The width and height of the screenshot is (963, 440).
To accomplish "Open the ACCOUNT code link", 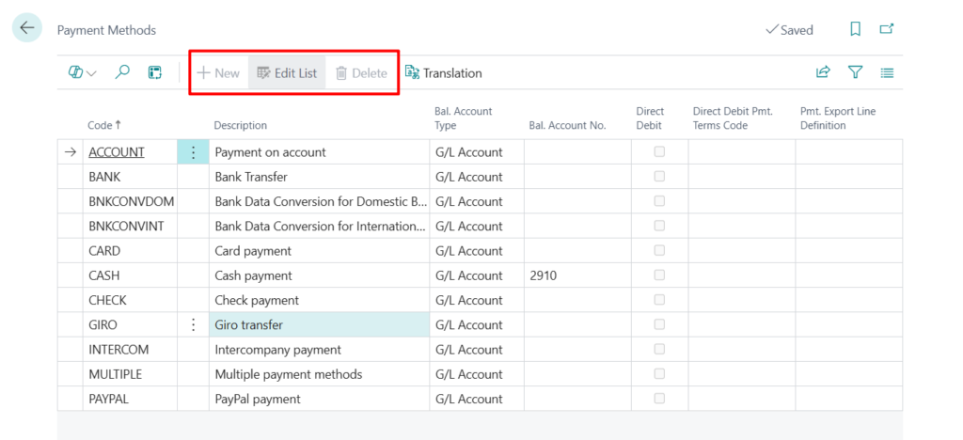I will [117, 152].
